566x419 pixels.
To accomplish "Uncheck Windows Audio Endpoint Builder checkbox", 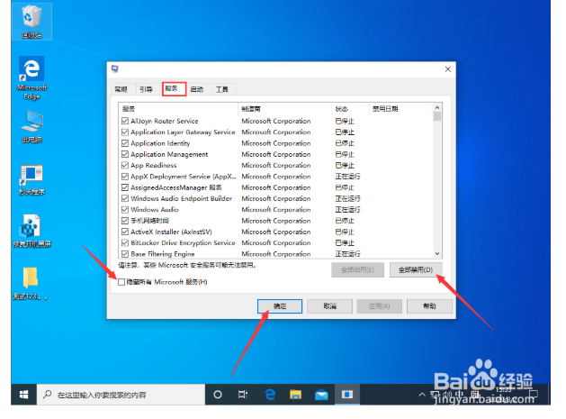I will pyautogui.click(x=125, y=198).
